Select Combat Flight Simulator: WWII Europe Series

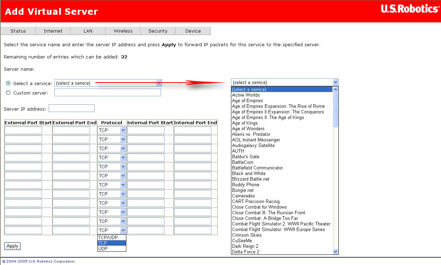pyautogui.click(x=282, y=229)
